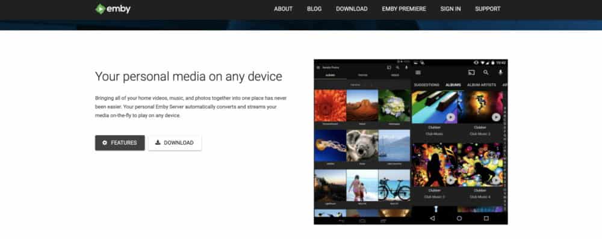
Task: Click the heading 'Your personal media on any device'
Action: coord(188,76)
